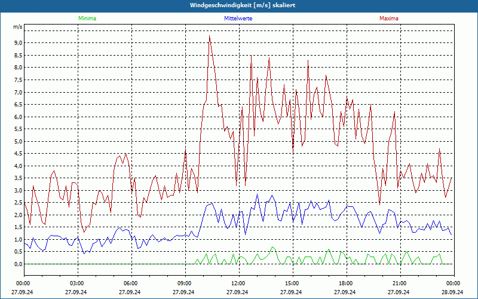Image resolution: width=478 pixels, height=299 pixels.
Task: Click the 5,5 y-axis value
Action: click(x=19, y=129)
